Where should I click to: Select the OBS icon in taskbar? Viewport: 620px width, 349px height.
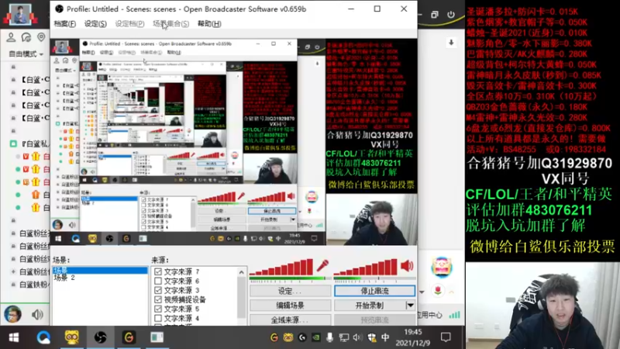(x=101, y=337)
